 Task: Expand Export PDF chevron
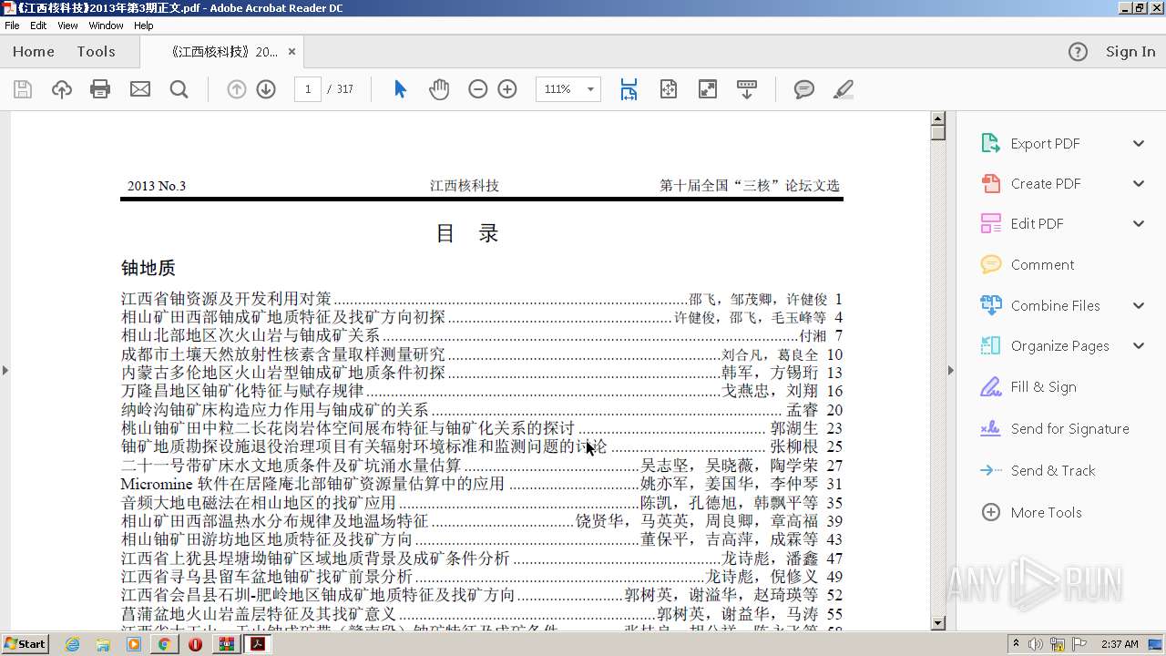coord(1139,144)
